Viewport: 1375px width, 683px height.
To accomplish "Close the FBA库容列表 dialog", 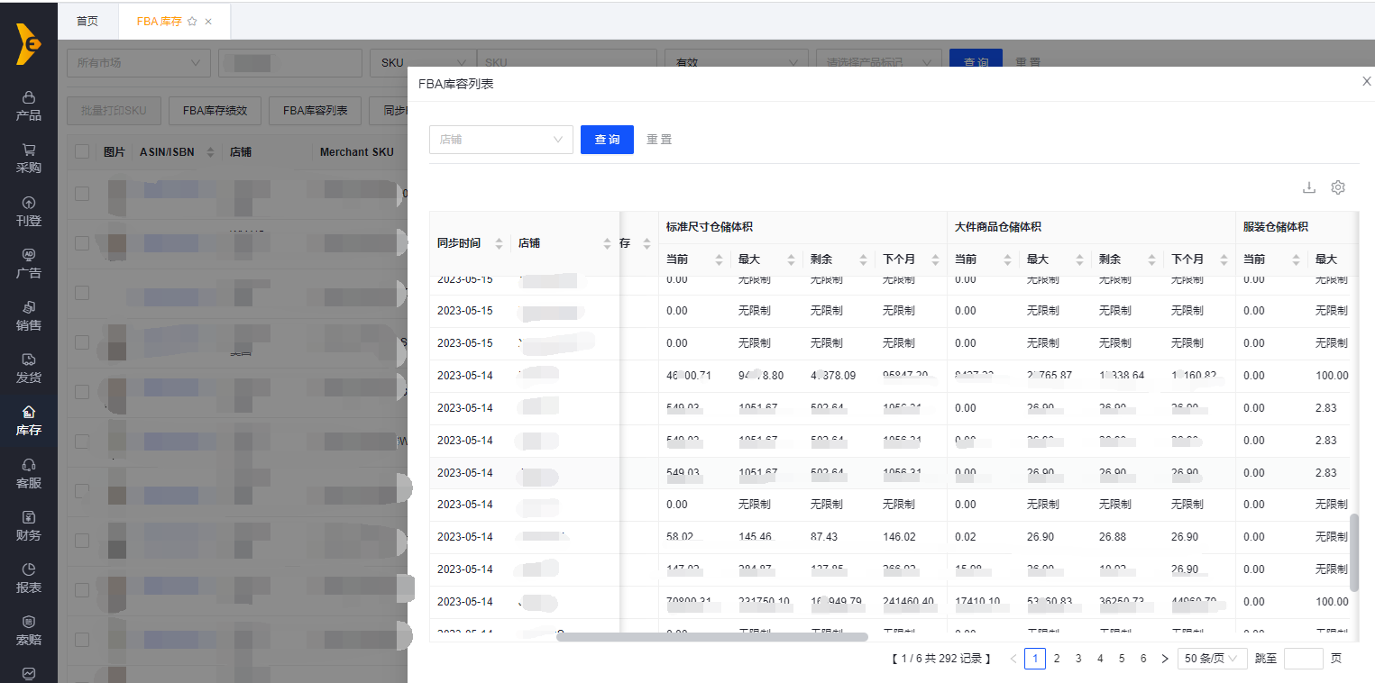I will click(x=1366, y=81).
